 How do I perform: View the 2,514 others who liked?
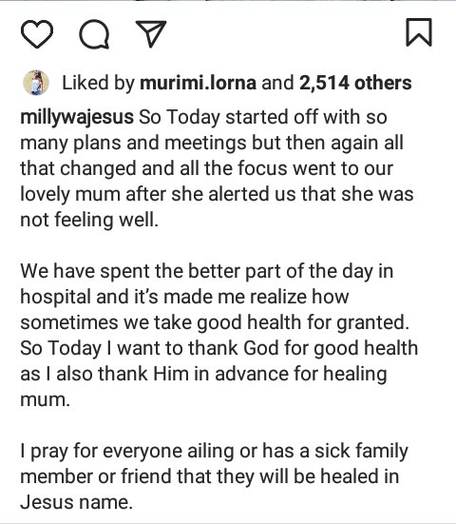pyautogui.click(x=355, y=83)
